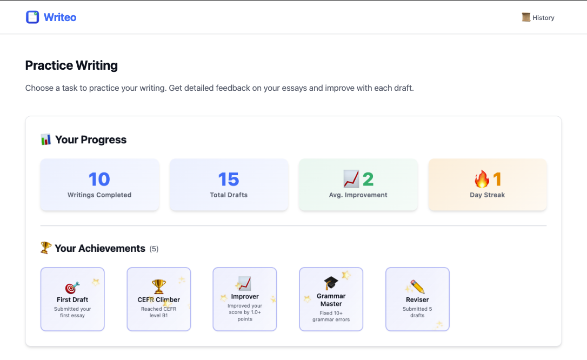Image resolution: width=587 pixels, height=360 pixels.
Task: Click the bar chart icon beside Your Progress
Action: 46,139
